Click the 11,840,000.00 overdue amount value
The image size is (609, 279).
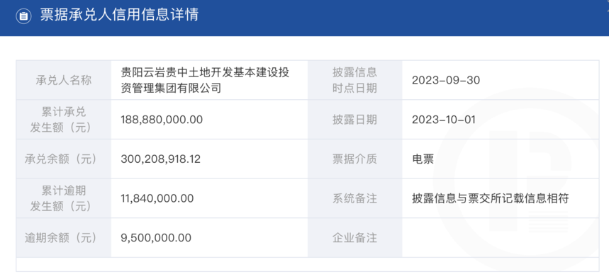coord(157,199)
